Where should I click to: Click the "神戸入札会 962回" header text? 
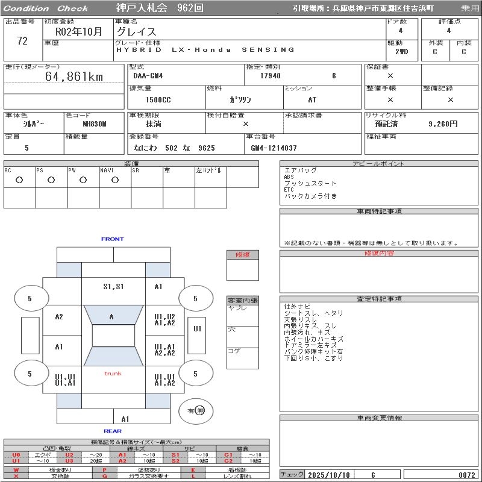(160, 8)
